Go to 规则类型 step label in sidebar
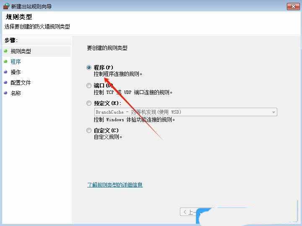 21,51
